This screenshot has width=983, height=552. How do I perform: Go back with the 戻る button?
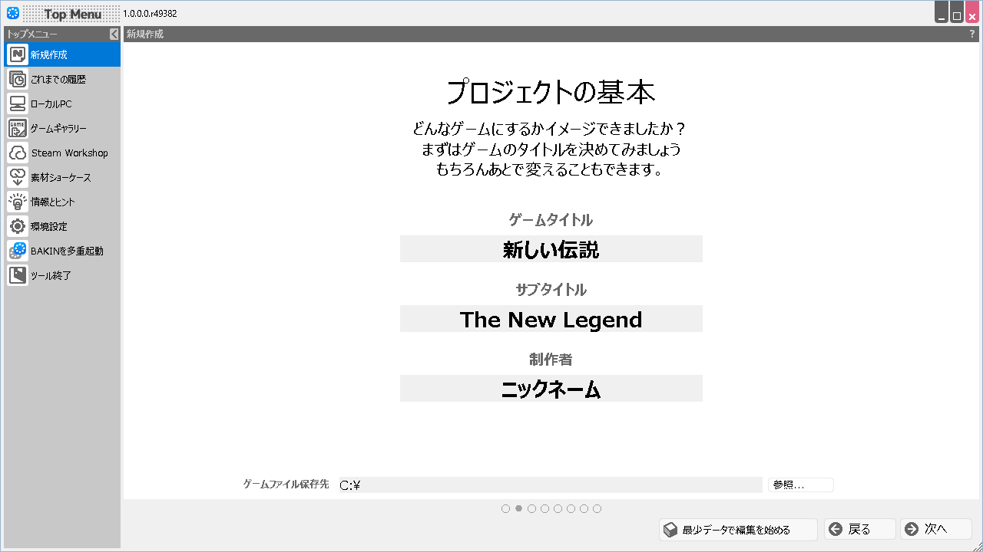[859, 529]
